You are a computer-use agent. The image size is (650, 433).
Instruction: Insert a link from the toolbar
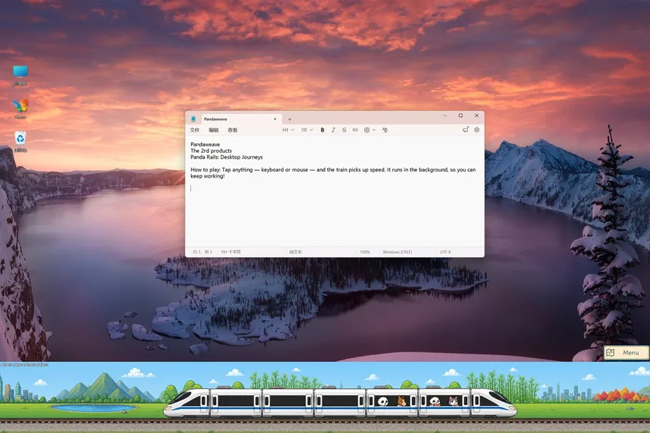click(355, 130)
